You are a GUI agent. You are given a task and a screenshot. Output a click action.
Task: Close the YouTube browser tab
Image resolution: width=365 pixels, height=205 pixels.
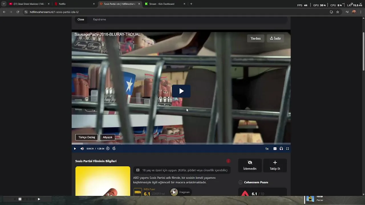48,4
